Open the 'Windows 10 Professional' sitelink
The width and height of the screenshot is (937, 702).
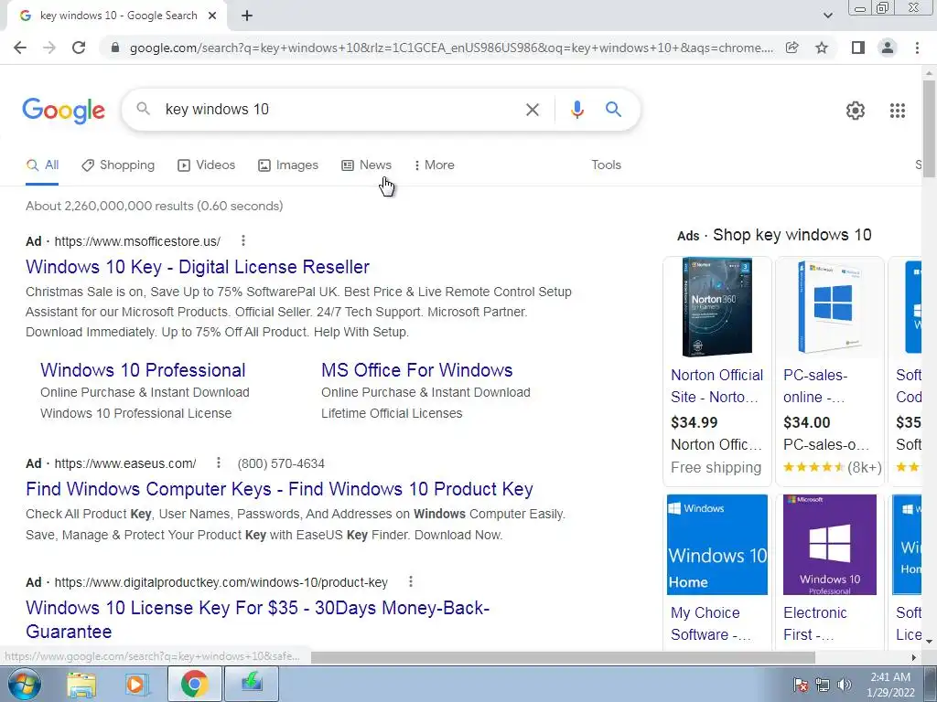point(143,370)
